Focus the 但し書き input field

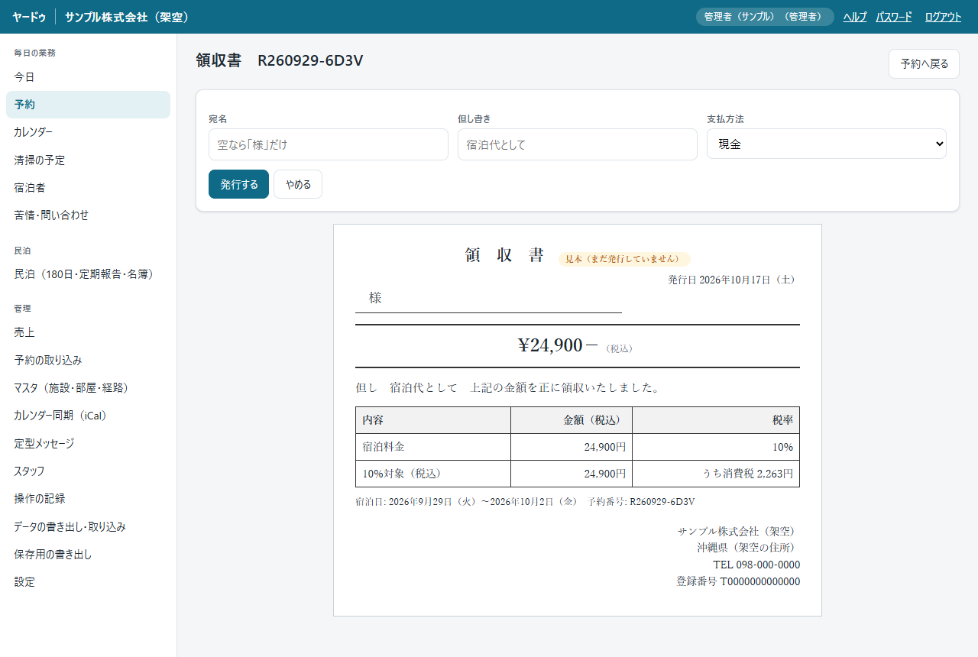[x=578, y=144]
